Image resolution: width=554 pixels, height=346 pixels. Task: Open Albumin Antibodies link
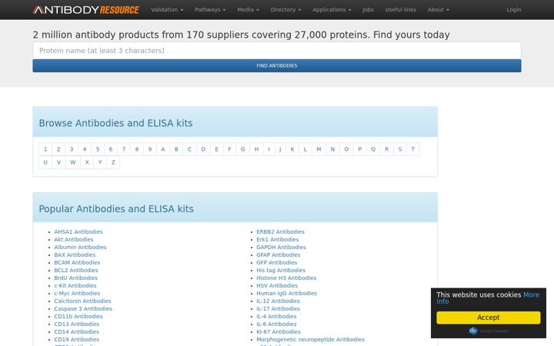(80, 247)
